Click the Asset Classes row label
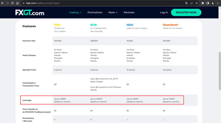 29,55
